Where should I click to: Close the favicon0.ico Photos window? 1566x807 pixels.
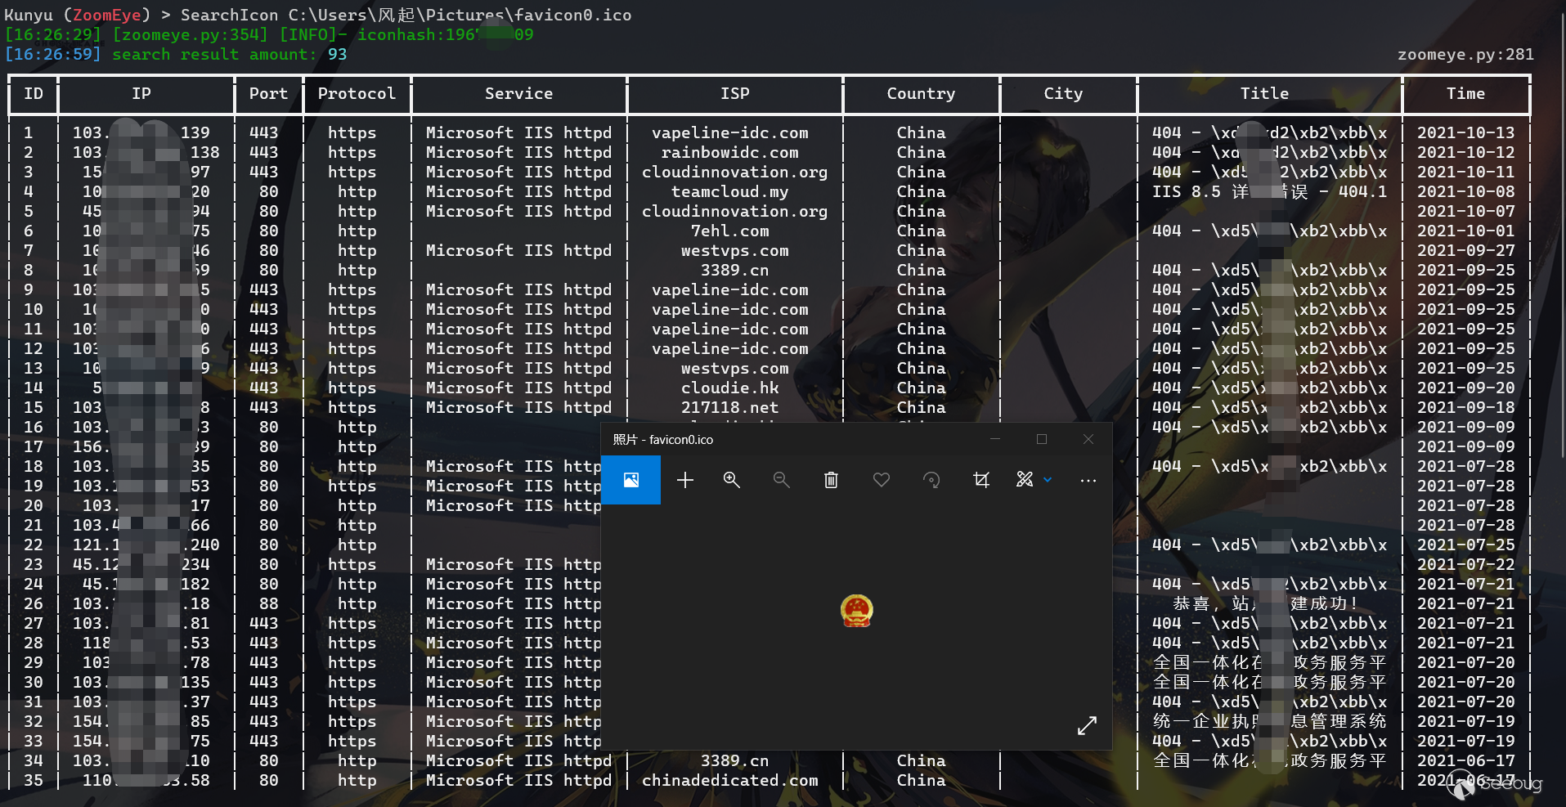coord(1088,439)
